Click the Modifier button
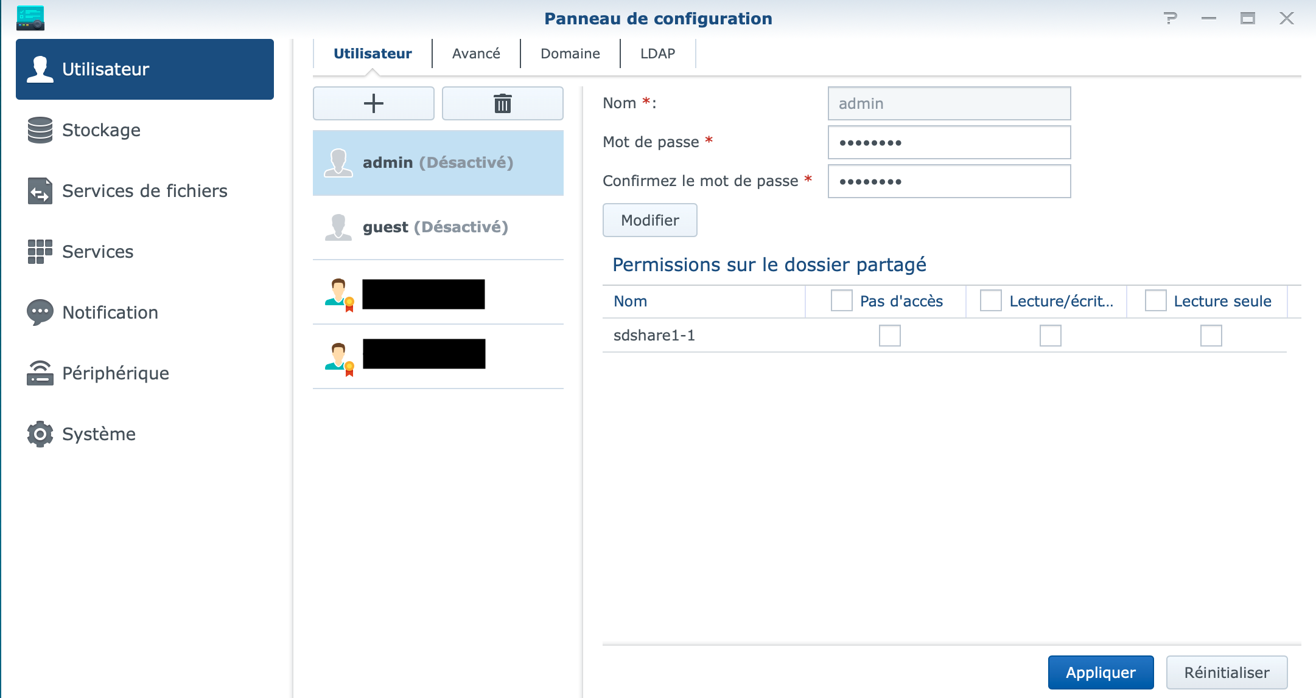This screenshot has width=1316, height=698. coord(649,220)
